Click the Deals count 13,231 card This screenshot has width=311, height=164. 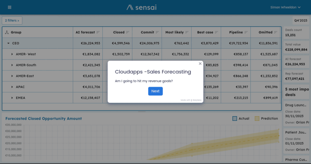pyautogui.click(x=296, y=32)
